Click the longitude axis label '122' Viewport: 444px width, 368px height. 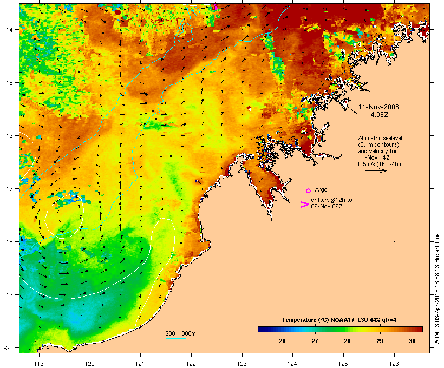point(191,364)
